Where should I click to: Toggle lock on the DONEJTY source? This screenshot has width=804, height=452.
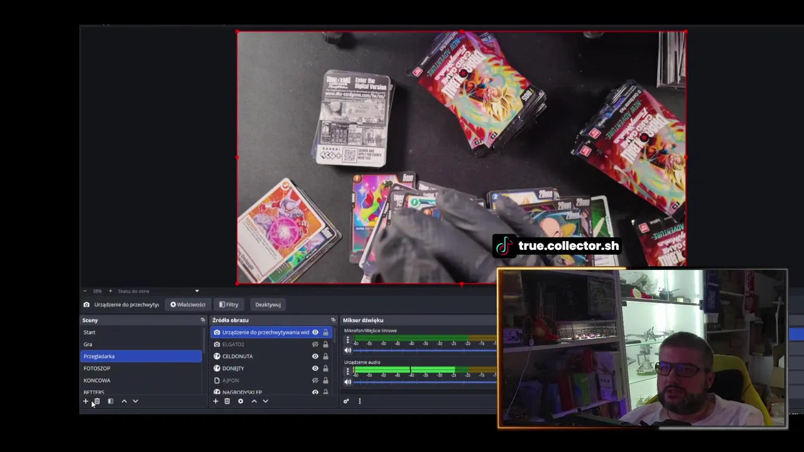325,368
